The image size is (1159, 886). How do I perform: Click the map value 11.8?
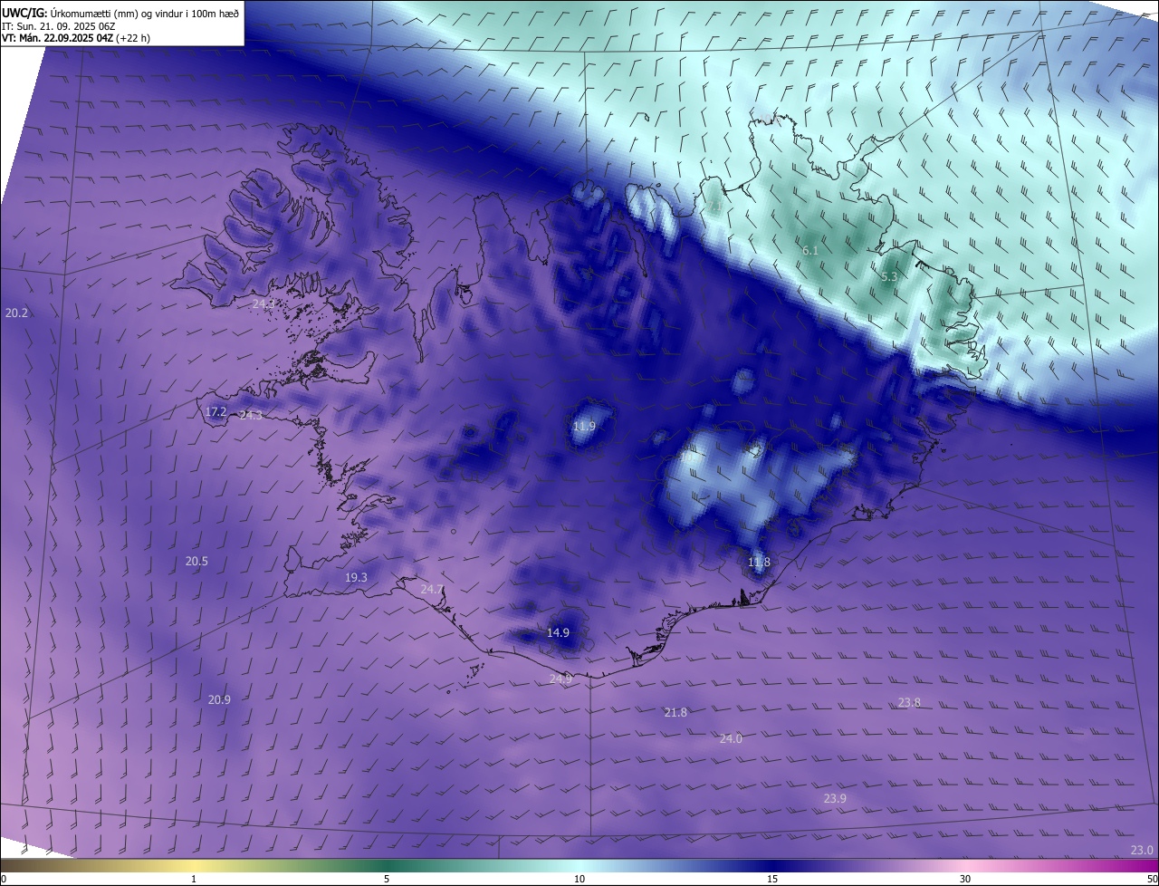tap(759, 562)
